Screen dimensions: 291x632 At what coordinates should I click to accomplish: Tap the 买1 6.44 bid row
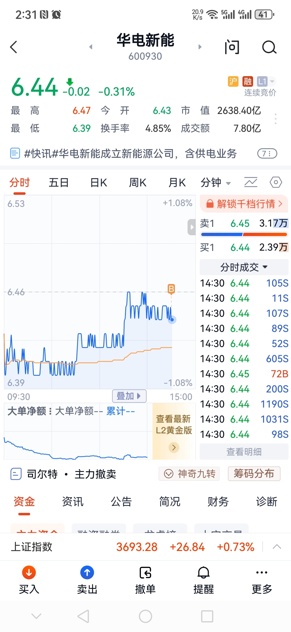click(x=244, y=247)
